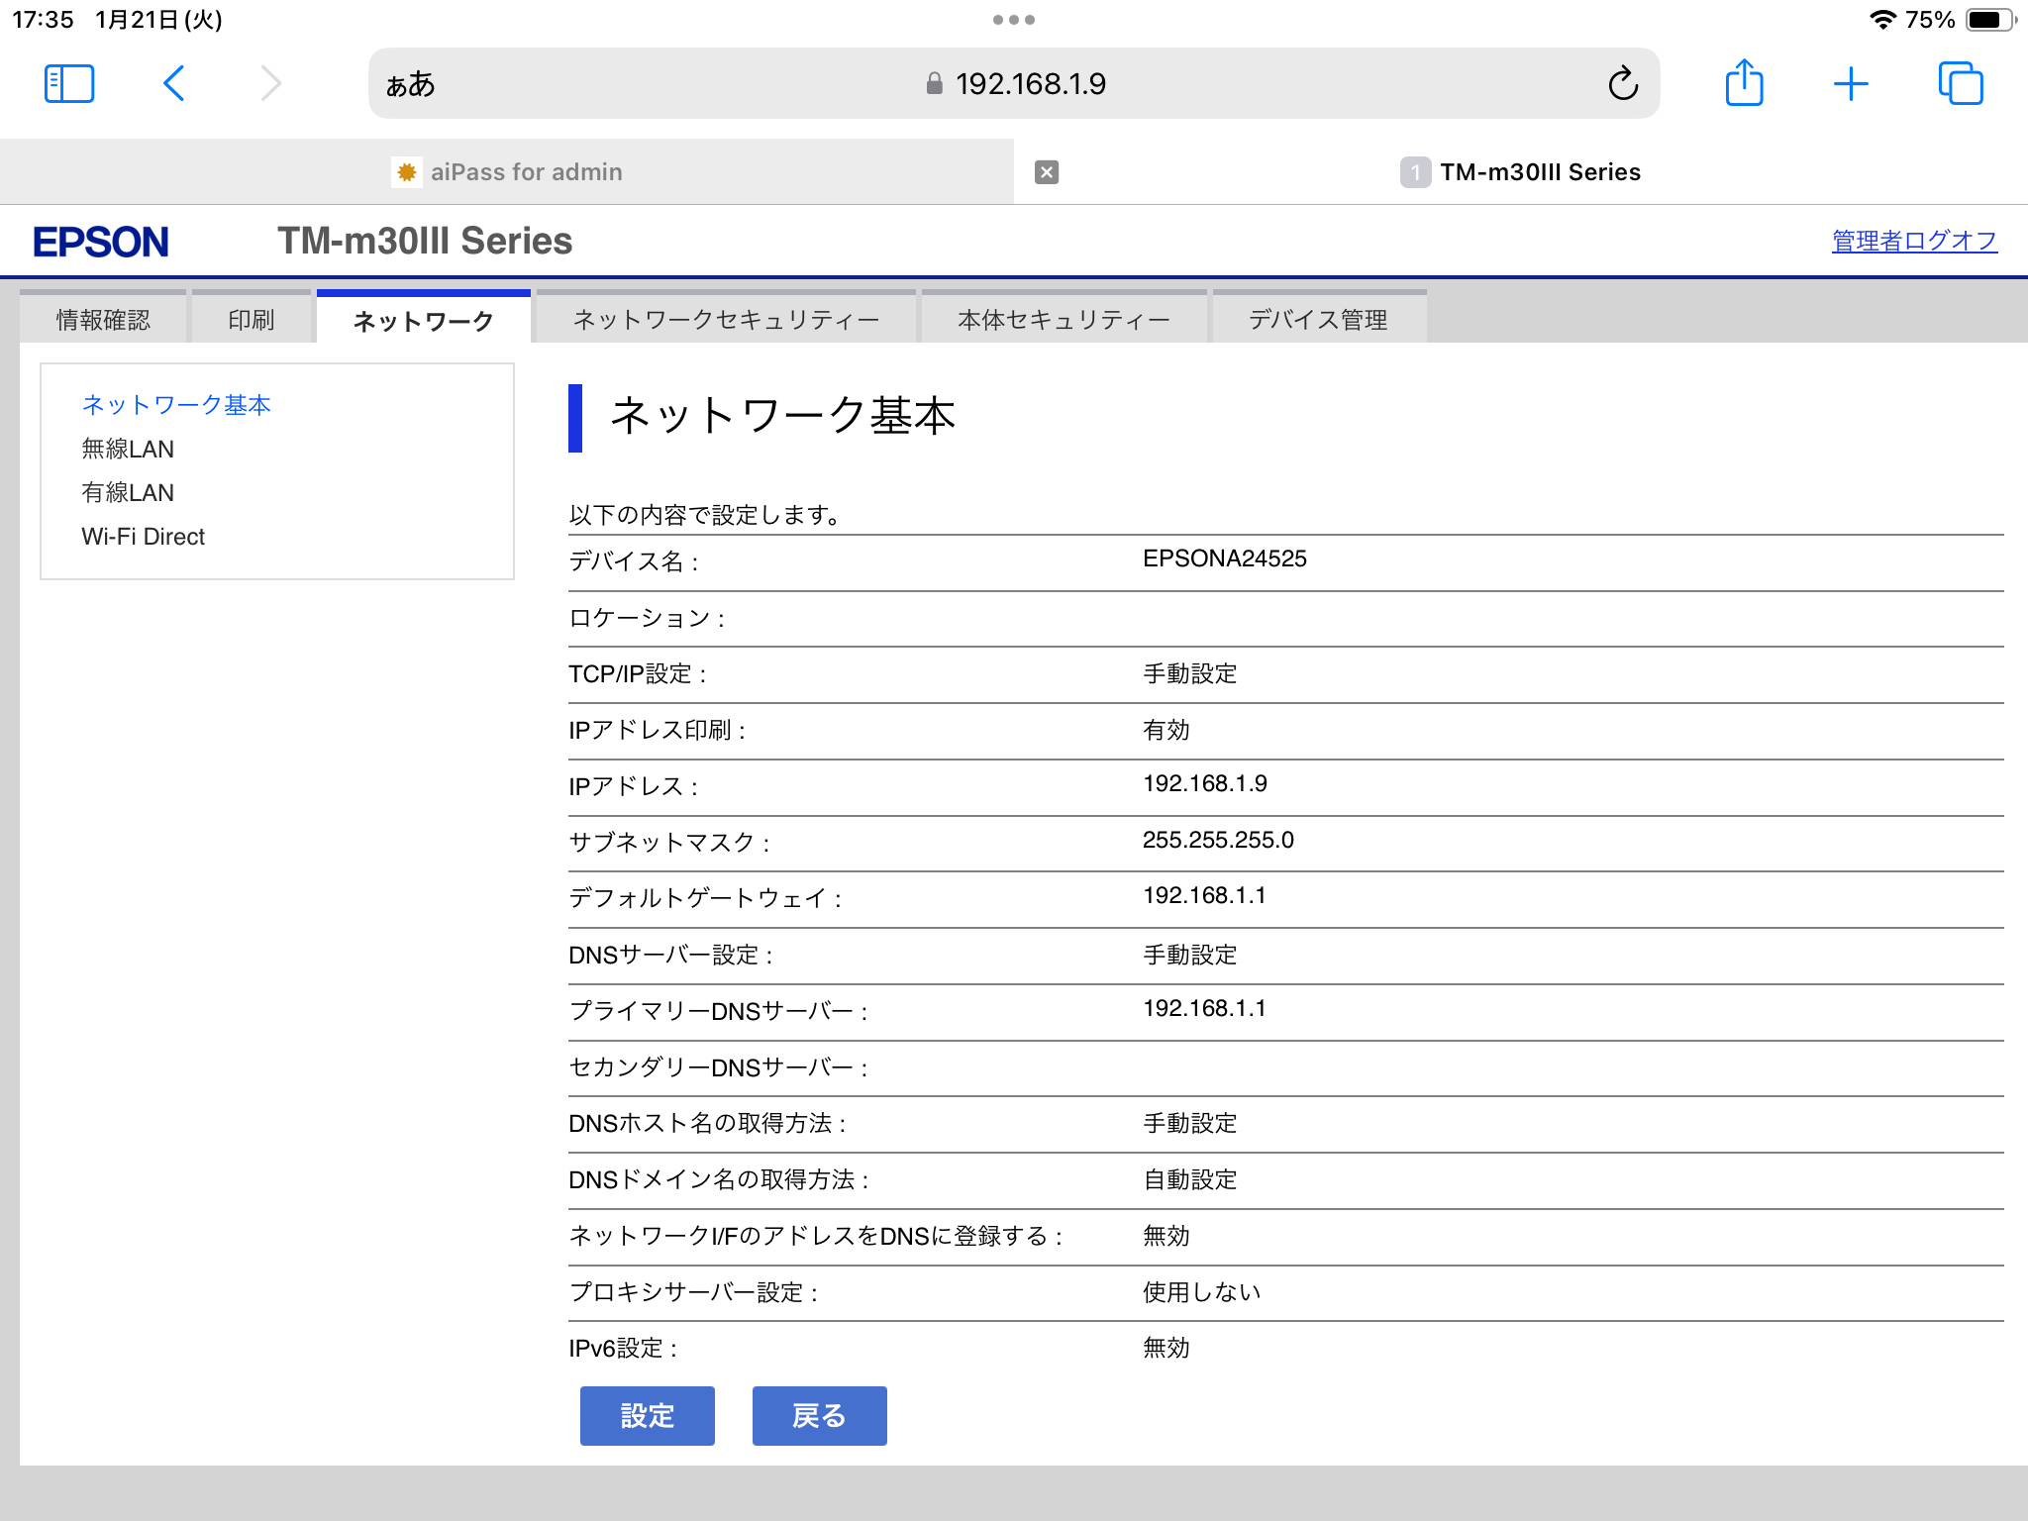2028x1521 pixels.
Task: Open the share sheet icon
Action: click(x=1744, y=83)
